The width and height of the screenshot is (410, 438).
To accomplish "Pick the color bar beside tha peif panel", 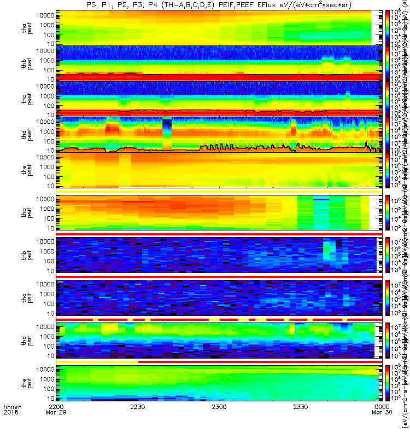I will (388, 212).
